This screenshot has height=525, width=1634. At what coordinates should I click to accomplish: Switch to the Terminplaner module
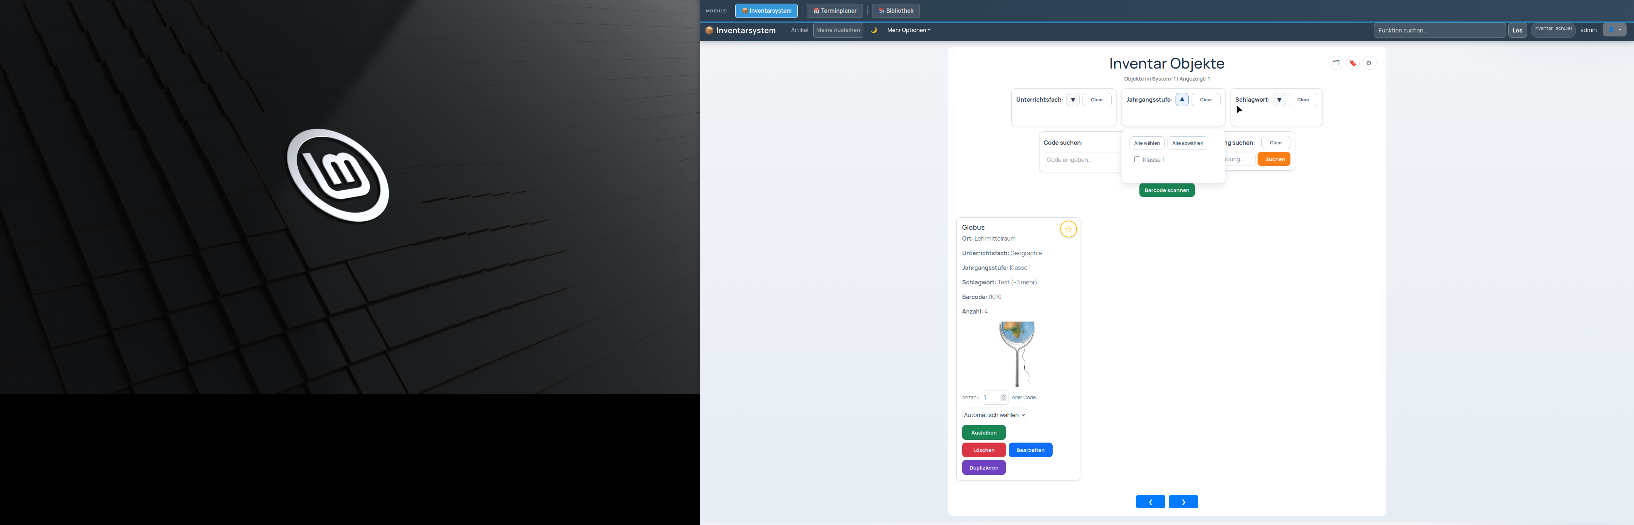(x=835, y=11)
